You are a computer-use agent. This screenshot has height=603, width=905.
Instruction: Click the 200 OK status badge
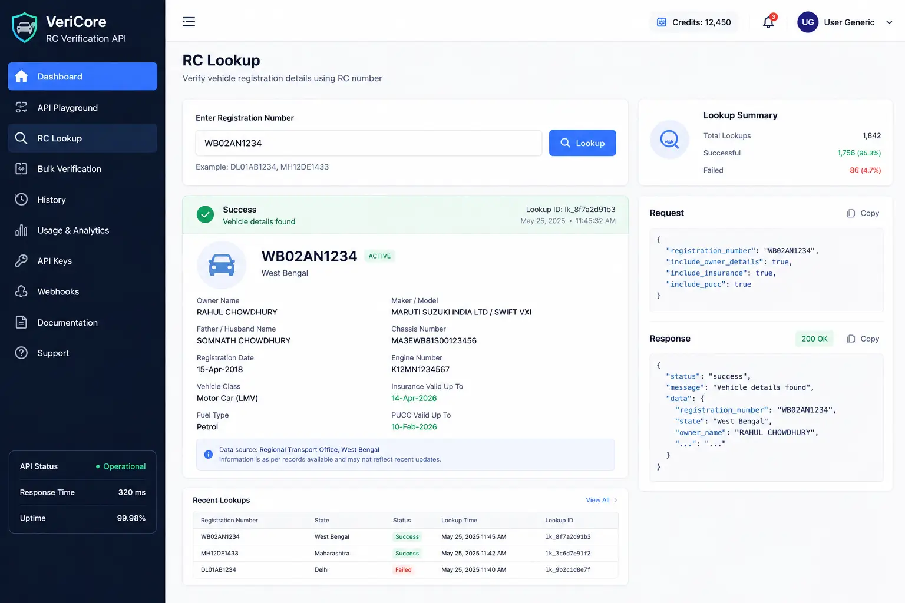pos(814,339)
